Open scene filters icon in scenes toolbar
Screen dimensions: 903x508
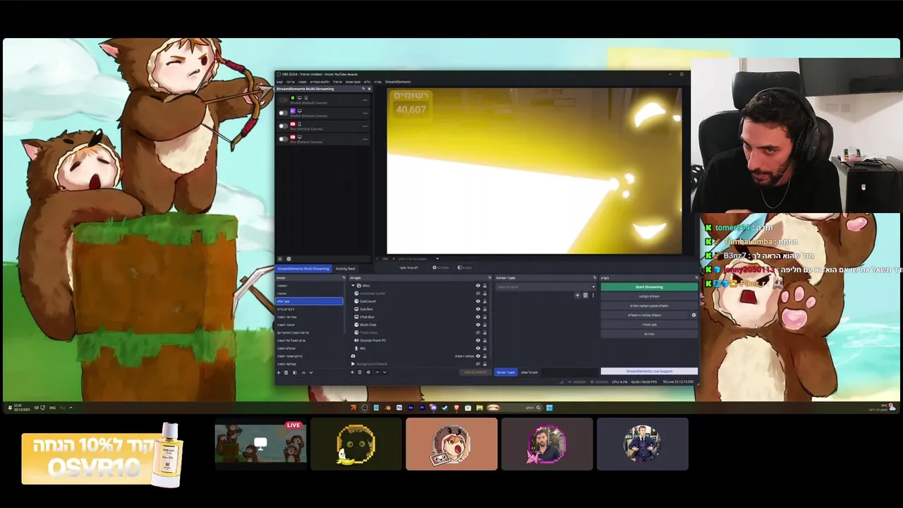coord(295,373)
